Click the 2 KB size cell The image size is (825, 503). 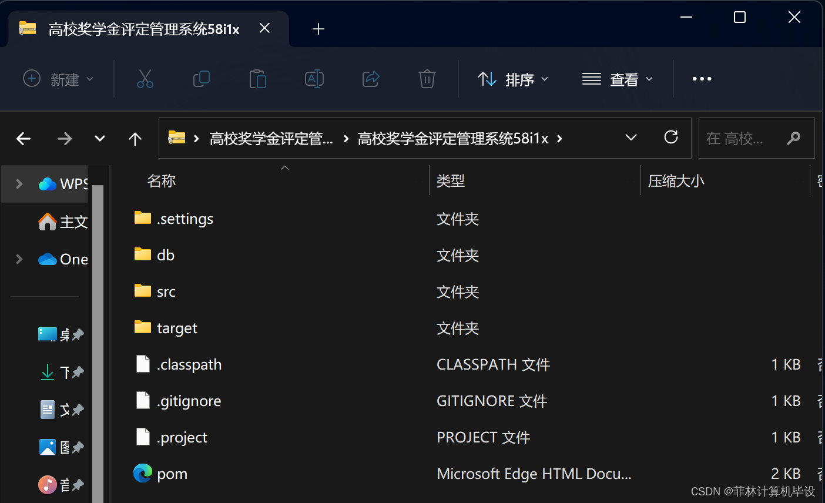point(786,474)
